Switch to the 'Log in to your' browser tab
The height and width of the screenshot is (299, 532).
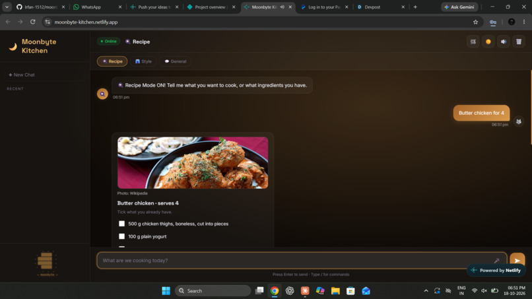click(323, 7)
